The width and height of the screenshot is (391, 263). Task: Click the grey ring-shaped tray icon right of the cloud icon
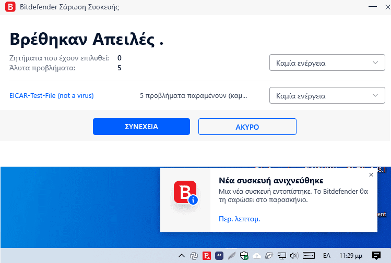(x=269, y=256)
